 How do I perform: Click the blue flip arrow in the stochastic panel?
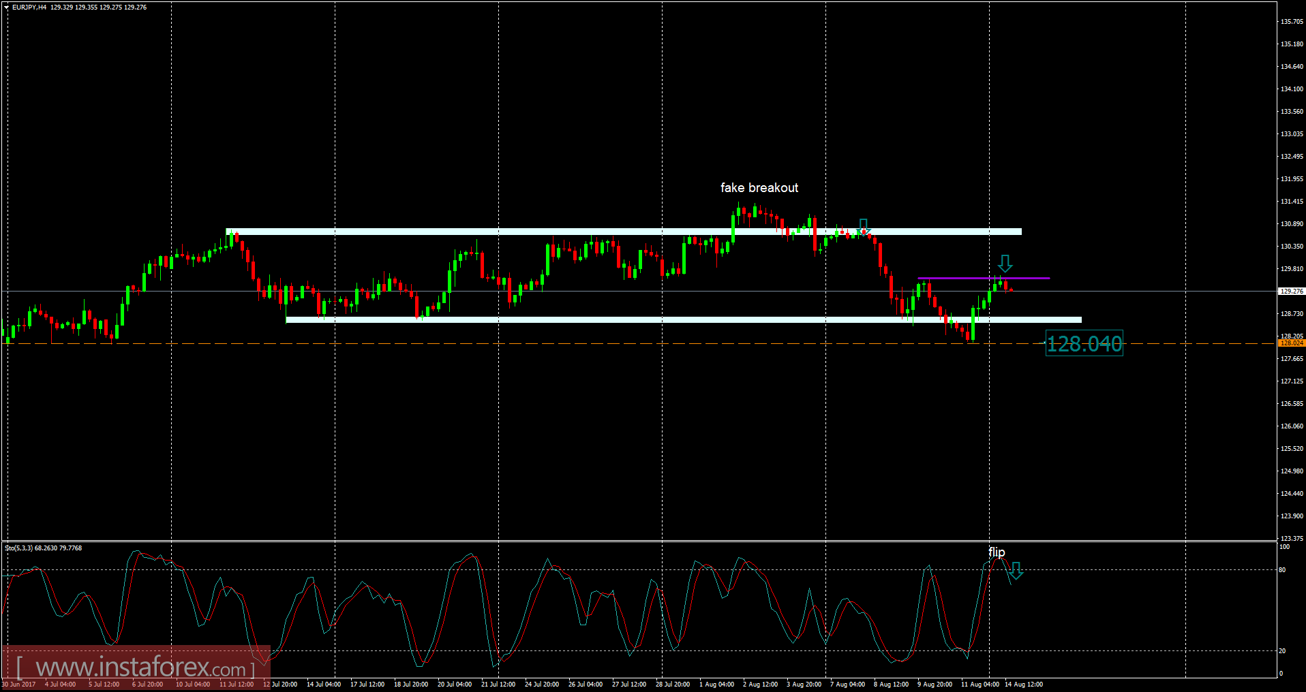pyautogui.click(x=1016, y=572)
